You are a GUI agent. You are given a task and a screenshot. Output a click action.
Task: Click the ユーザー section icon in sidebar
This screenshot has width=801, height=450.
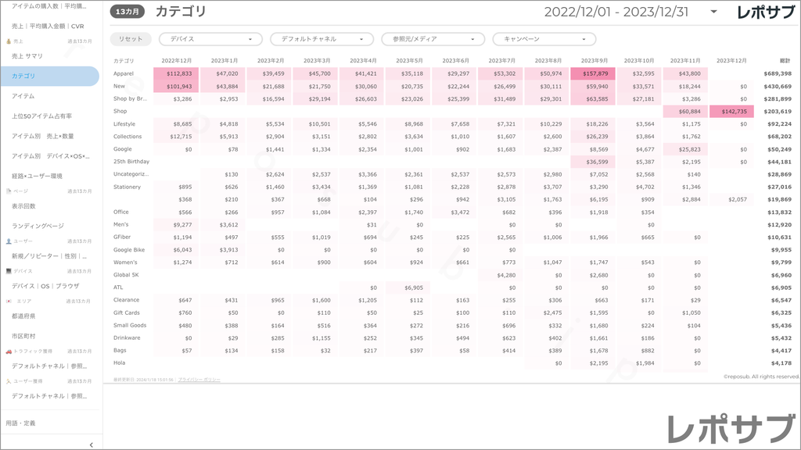point(9,241)
